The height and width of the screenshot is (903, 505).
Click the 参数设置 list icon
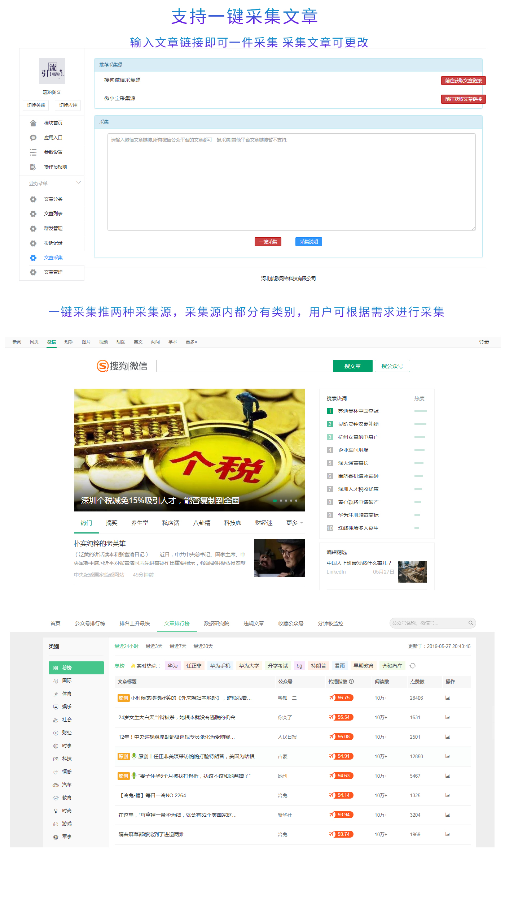tap(33, 152)
